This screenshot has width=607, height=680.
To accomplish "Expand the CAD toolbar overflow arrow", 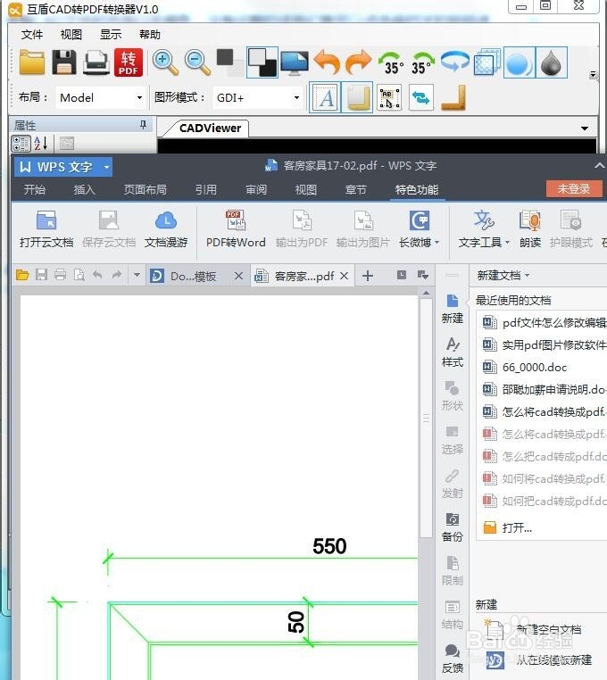I will point(593,75).
